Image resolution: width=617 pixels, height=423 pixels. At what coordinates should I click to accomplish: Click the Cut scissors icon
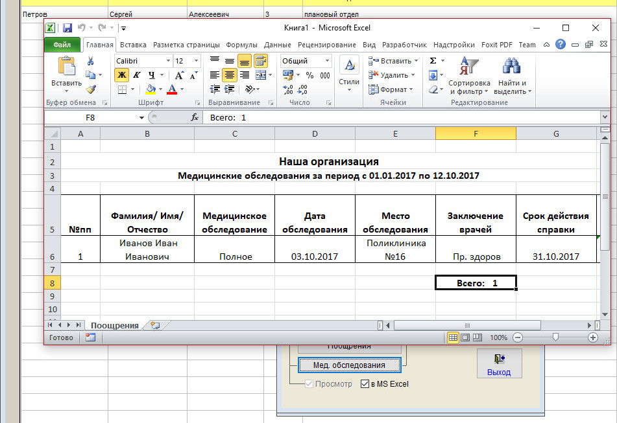(x=91, y=61)
